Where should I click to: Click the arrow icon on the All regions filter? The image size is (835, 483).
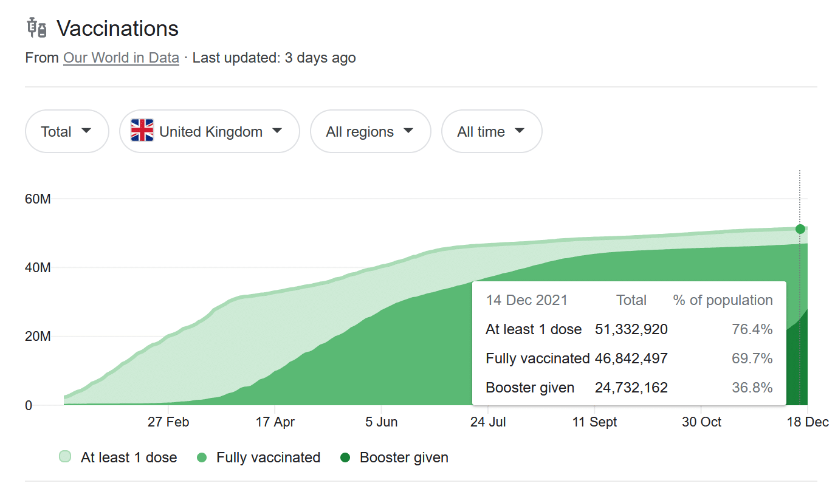(x=408, y=131)
